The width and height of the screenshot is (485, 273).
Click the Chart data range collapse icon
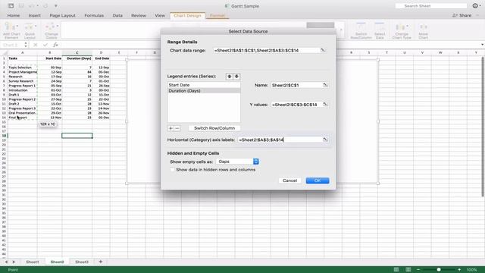pyautogui.click(x=323, y=50)
